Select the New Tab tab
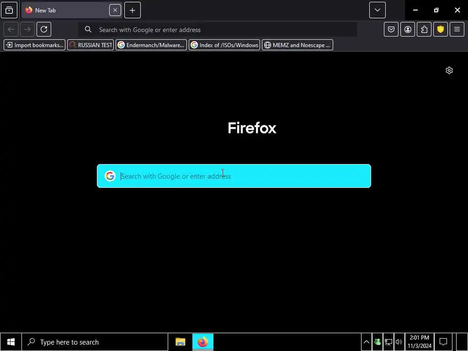Screen dimensions: 468x351 click(72, 10)
